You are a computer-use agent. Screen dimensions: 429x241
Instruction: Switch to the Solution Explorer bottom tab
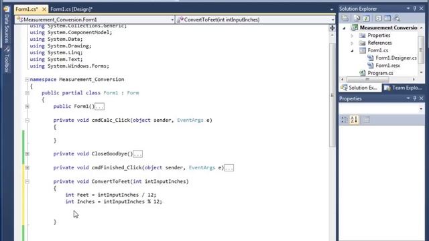point(360,88)
